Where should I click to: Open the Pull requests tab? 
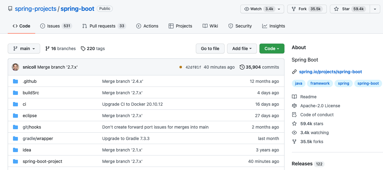point(104,26)
